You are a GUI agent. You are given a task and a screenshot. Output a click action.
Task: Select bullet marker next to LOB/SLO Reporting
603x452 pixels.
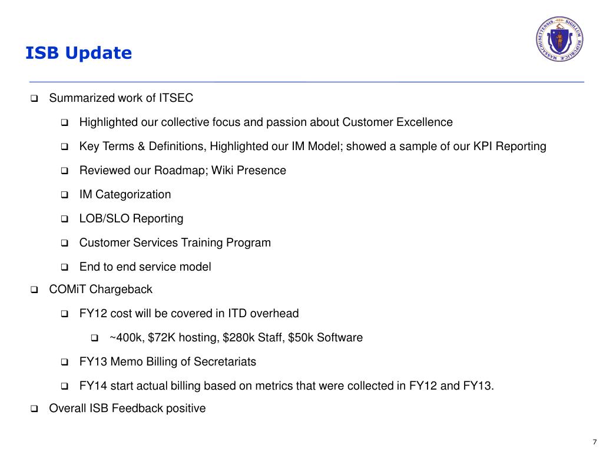(x=65, y=219)
